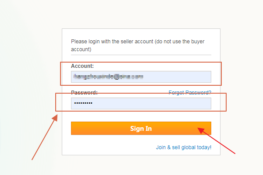Click the Account input field

[141, 77]
